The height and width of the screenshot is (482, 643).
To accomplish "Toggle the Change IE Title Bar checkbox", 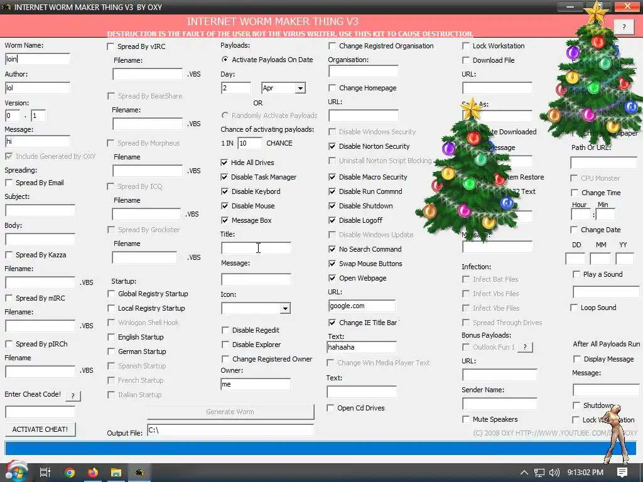I will point(332,323).
